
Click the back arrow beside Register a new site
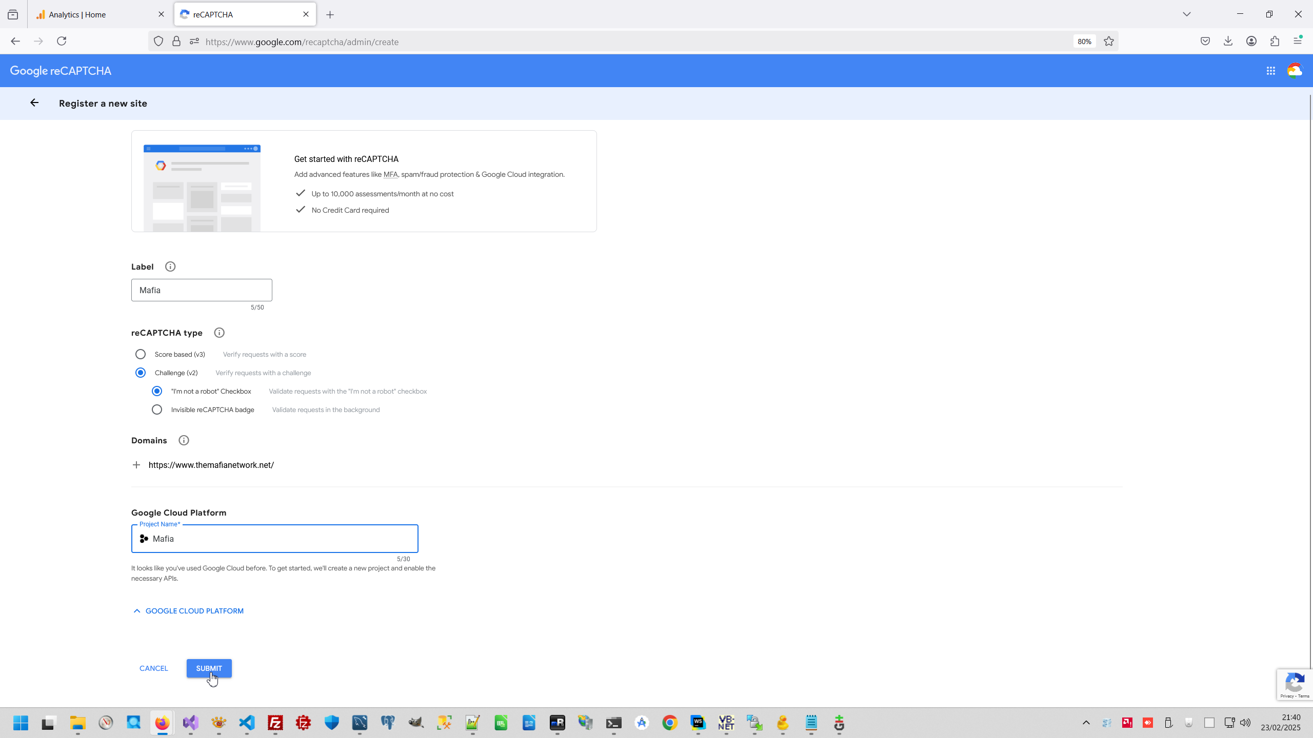[34, 103]
